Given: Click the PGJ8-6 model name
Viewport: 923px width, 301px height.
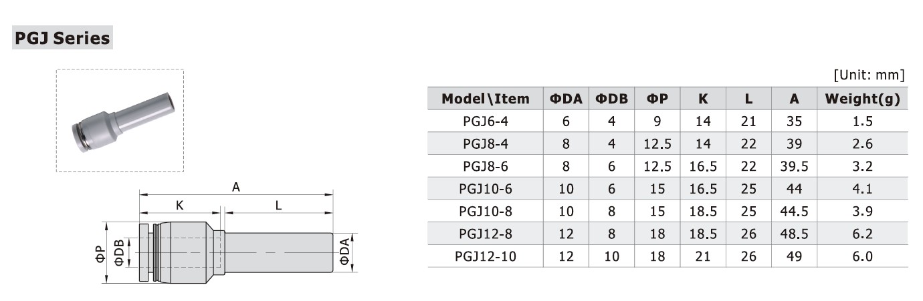Looking at the screenshot, I should point(485,166).
